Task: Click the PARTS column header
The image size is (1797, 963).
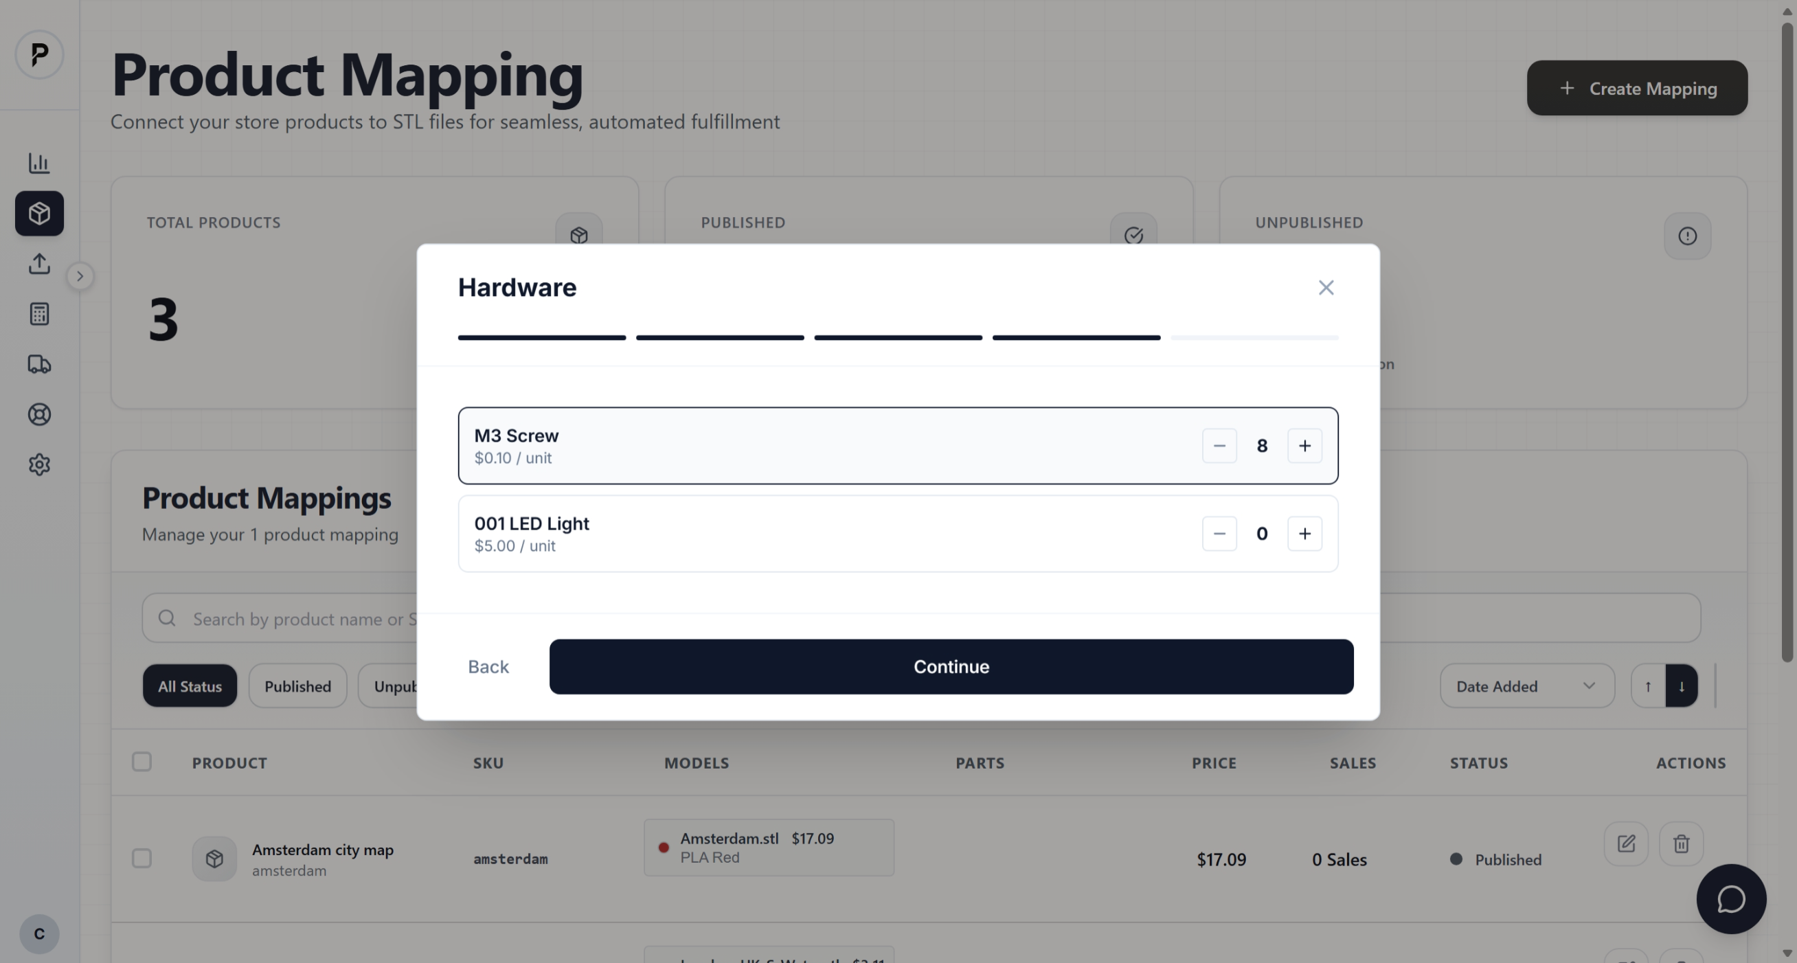Action: tap(980, 763)
